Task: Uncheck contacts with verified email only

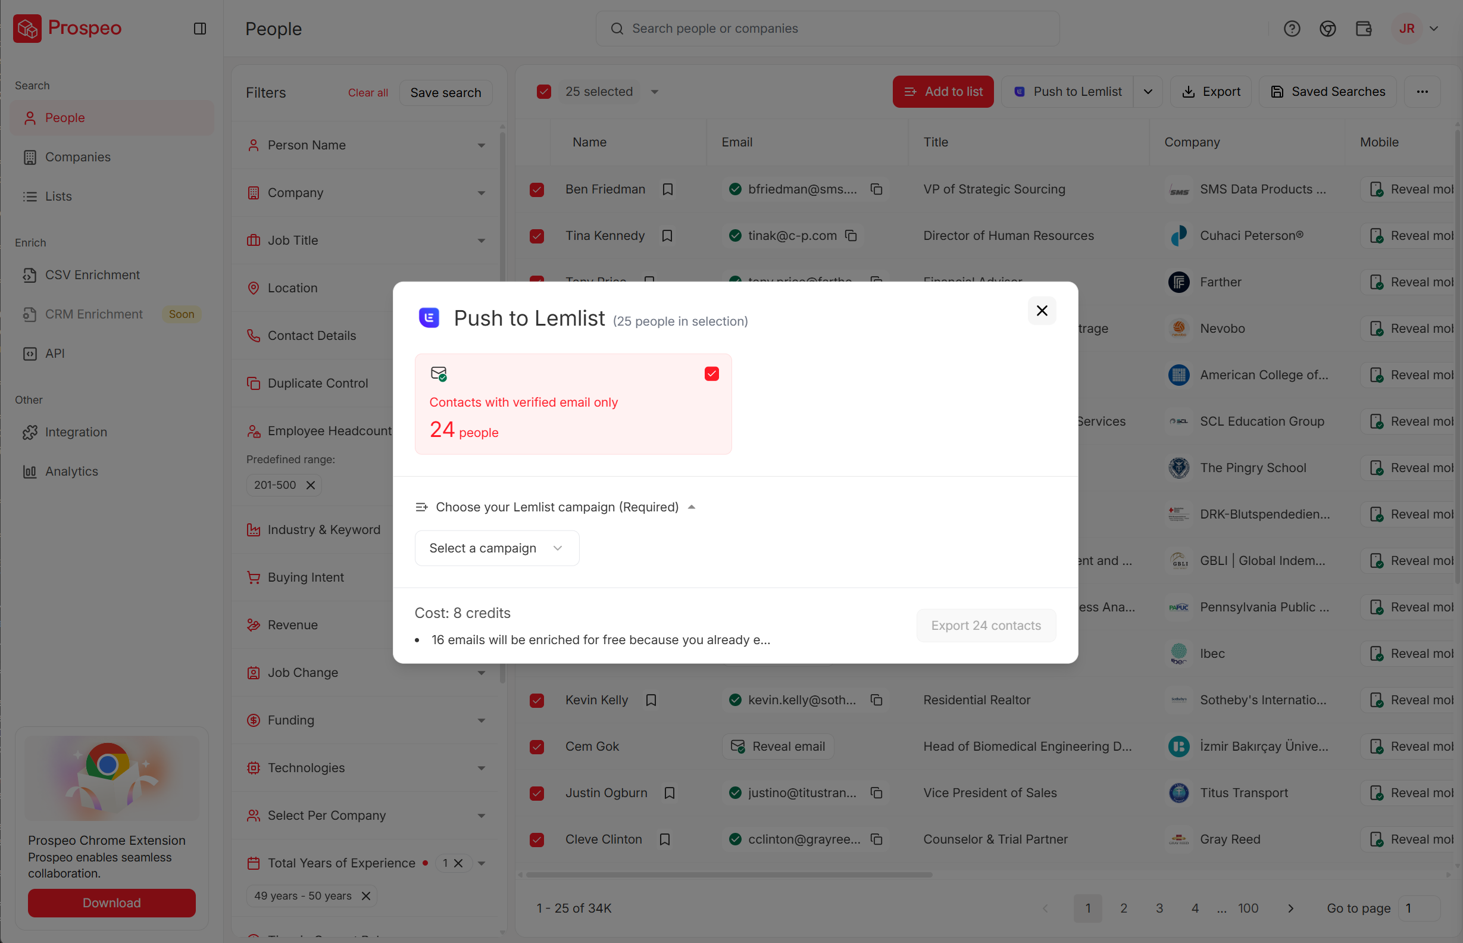Action: pos(711,374)
